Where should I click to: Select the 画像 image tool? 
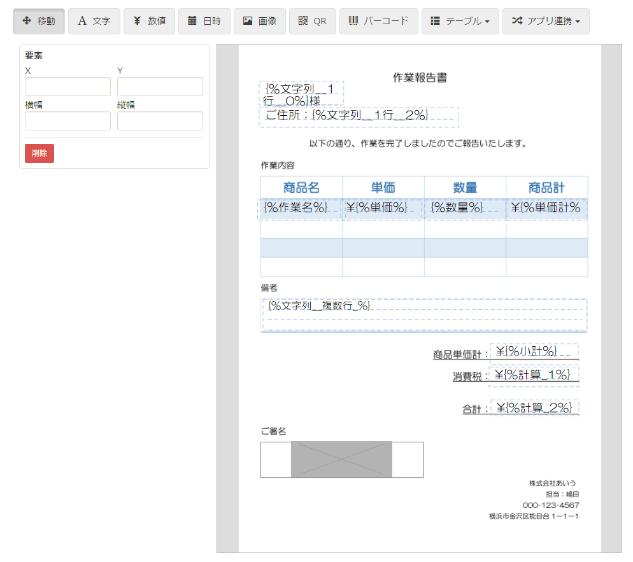259,22
